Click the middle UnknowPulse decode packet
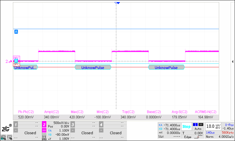The width and height of the screenshot is (235, 141). click(x=93, y=67)
